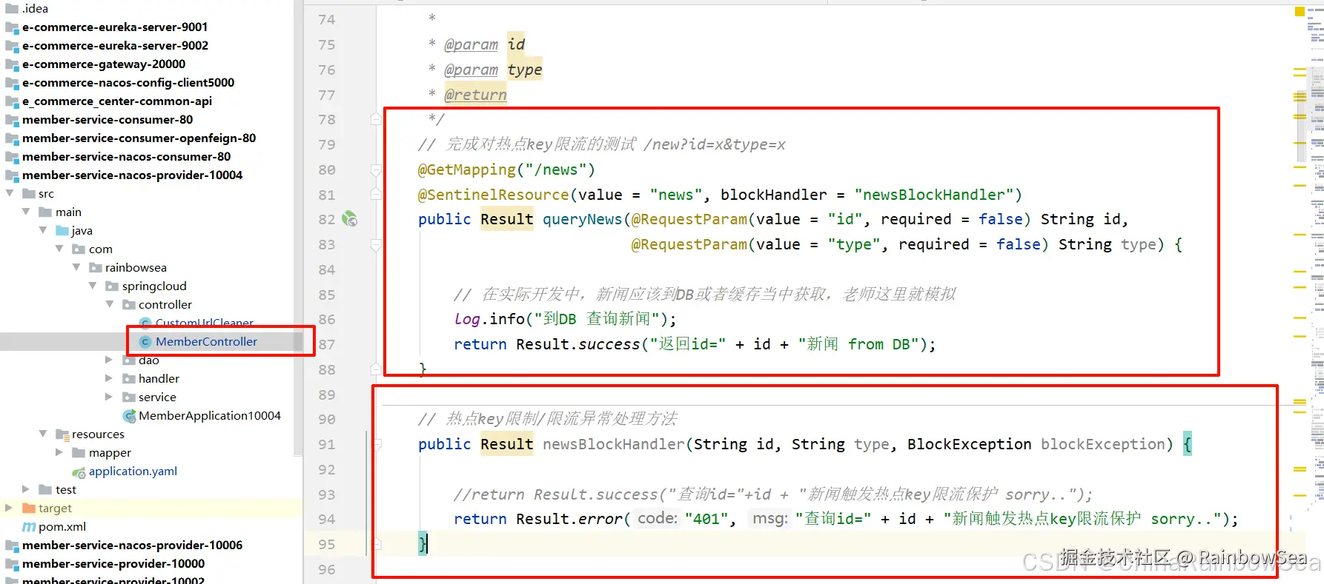The image size is (1324, 584).
Task: Collapse the rainbowsea package
Action: tap(76, 267)
